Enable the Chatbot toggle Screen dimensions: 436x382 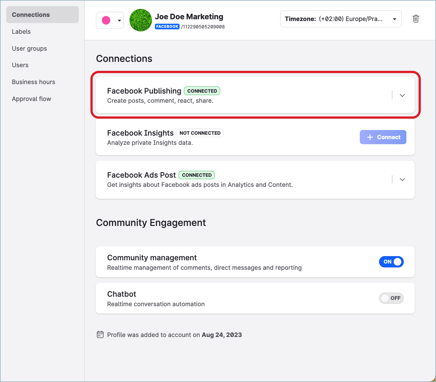coord(391,298)
